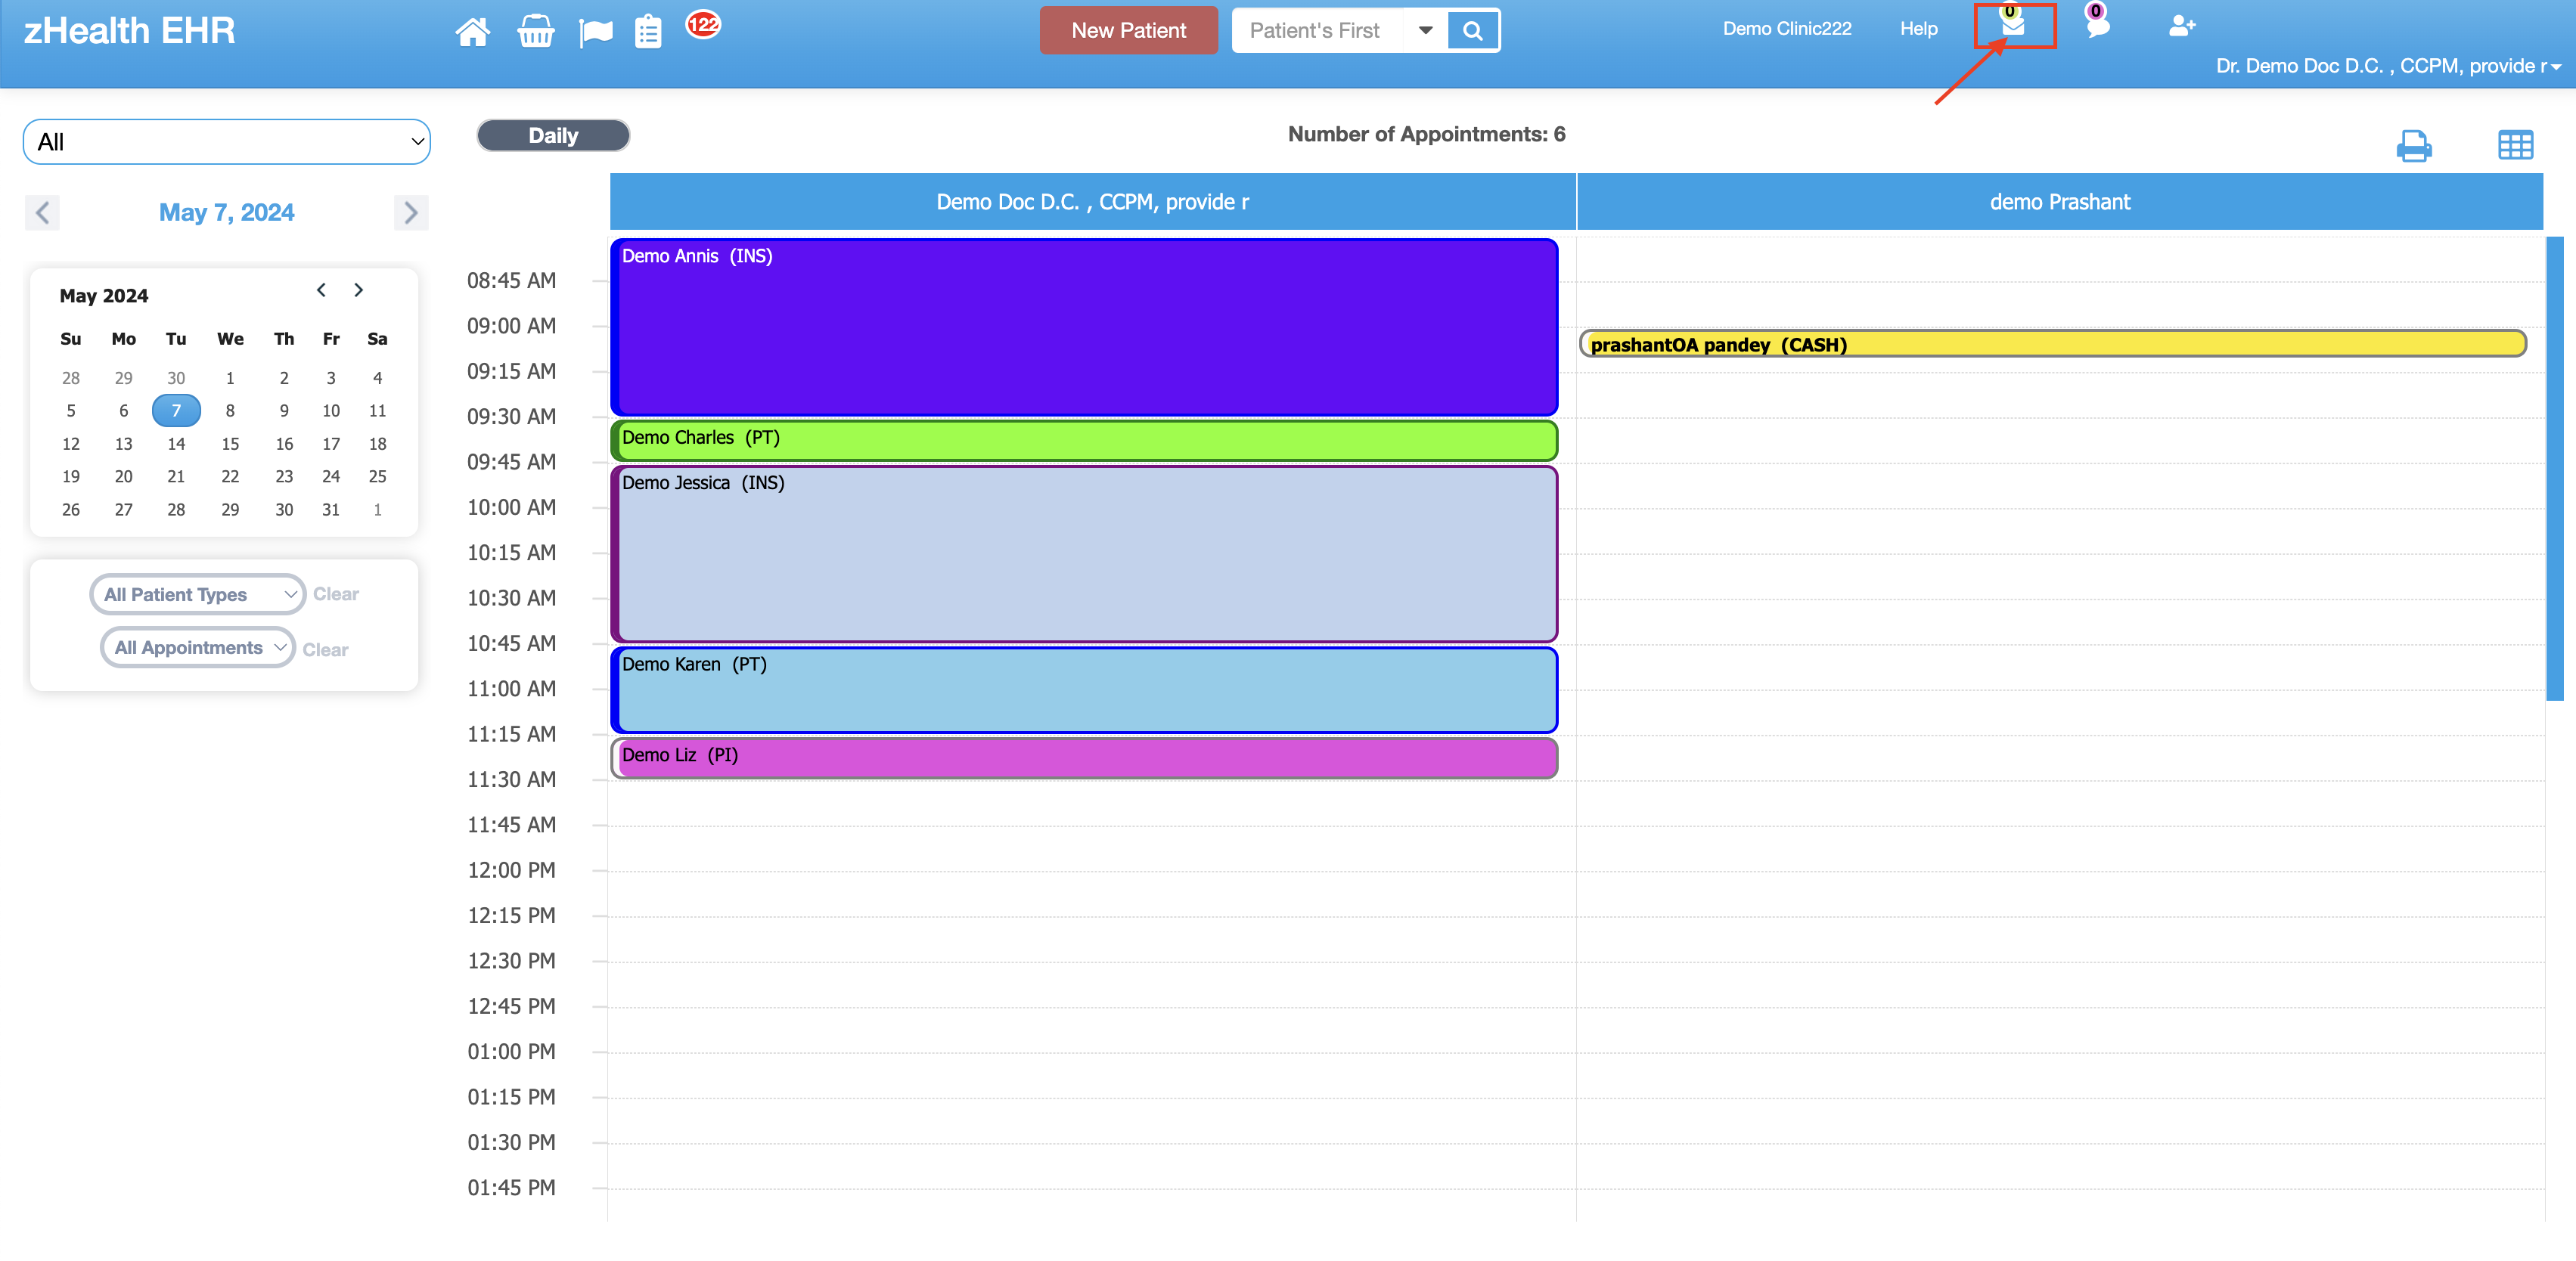2576x1261 pixels.
Task: Open the mail envelope inbox icon
Action: pyautogui.click(x=2013, y=25)
